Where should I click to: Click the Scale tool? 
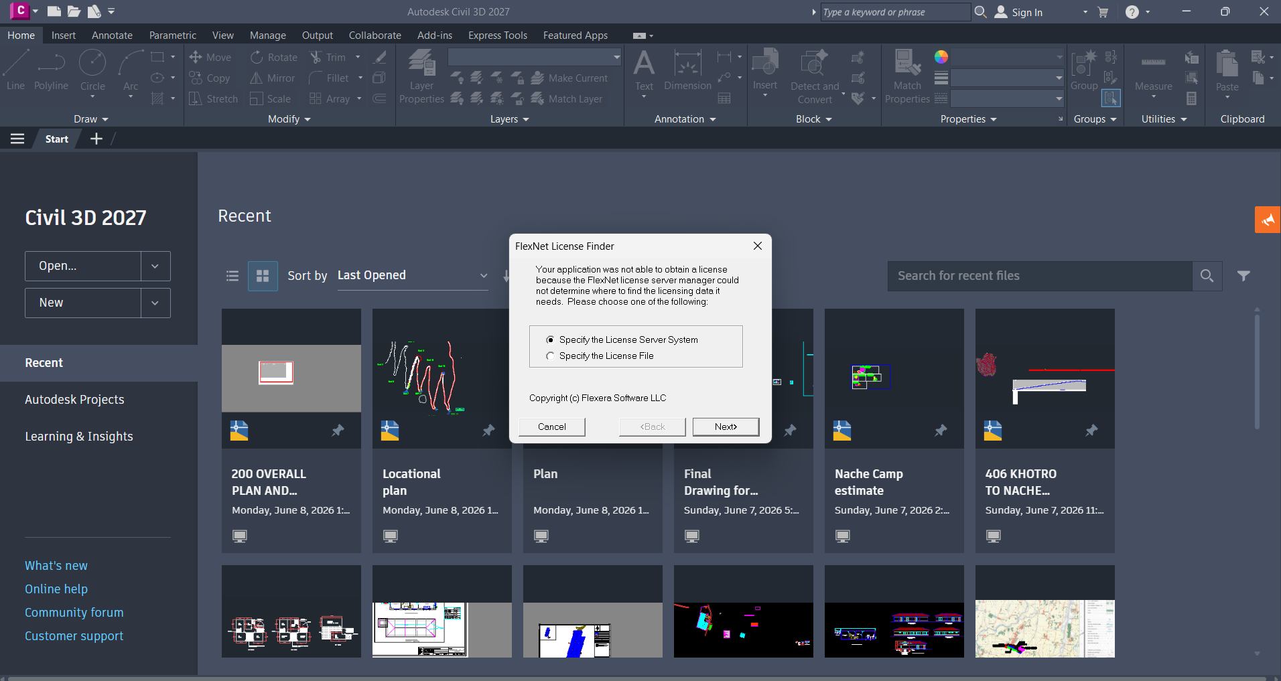[270, 99]
